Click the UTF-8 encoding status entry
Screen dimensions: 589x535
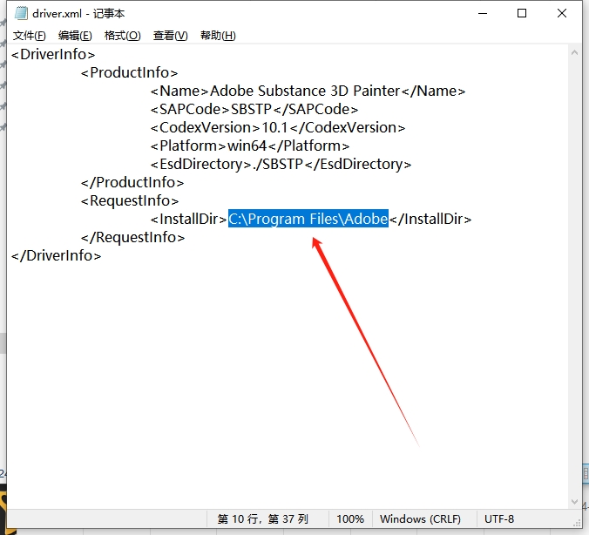click(x=499, y=518)
